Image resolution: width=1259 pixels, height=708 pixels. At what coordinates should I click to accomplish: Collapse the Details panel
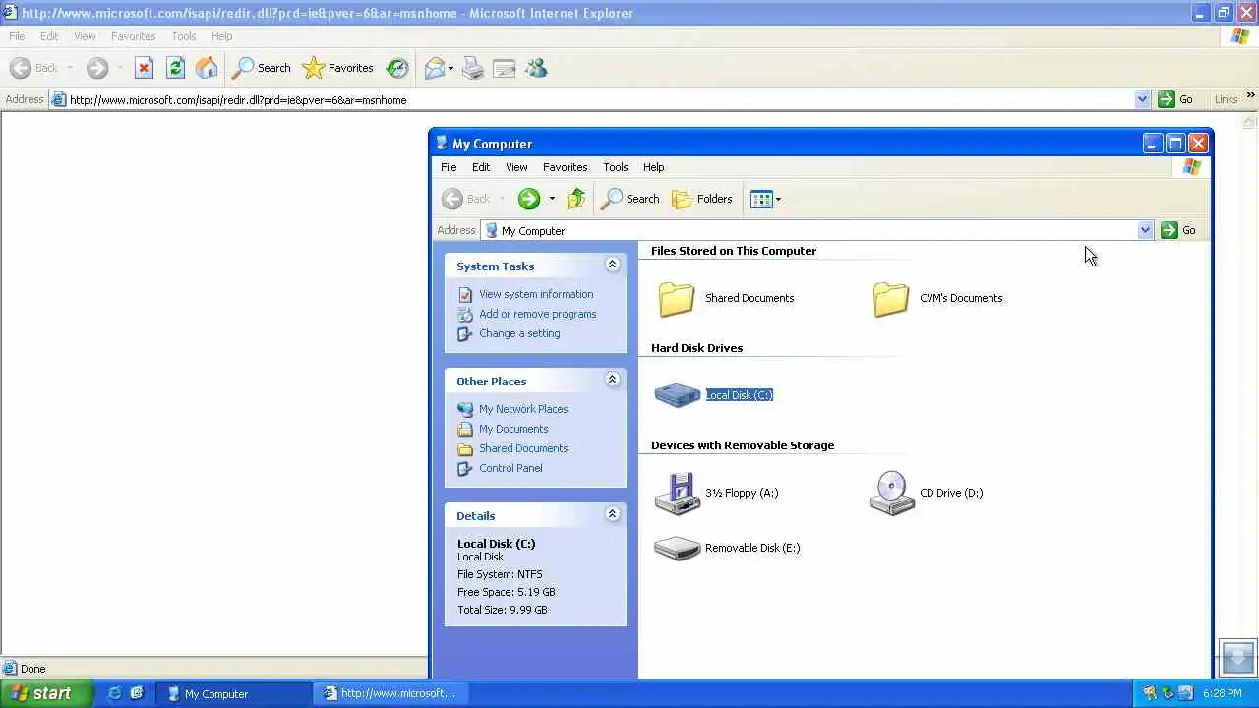[612, 514]
